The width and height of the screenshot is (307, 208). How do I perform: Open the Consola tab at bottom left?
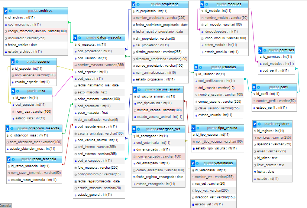(x=5, y=205)
